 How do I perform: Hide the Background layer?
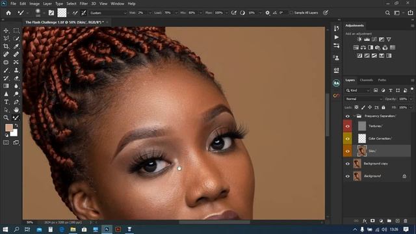(x=348, y=176)
